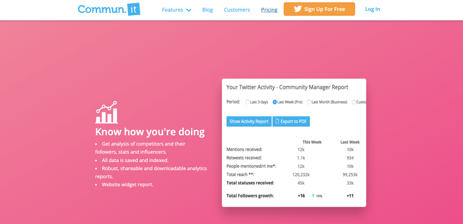
Task: Click the 'Website widget report.' bullet
Action: pyautogui.click(x=128, y=185)
